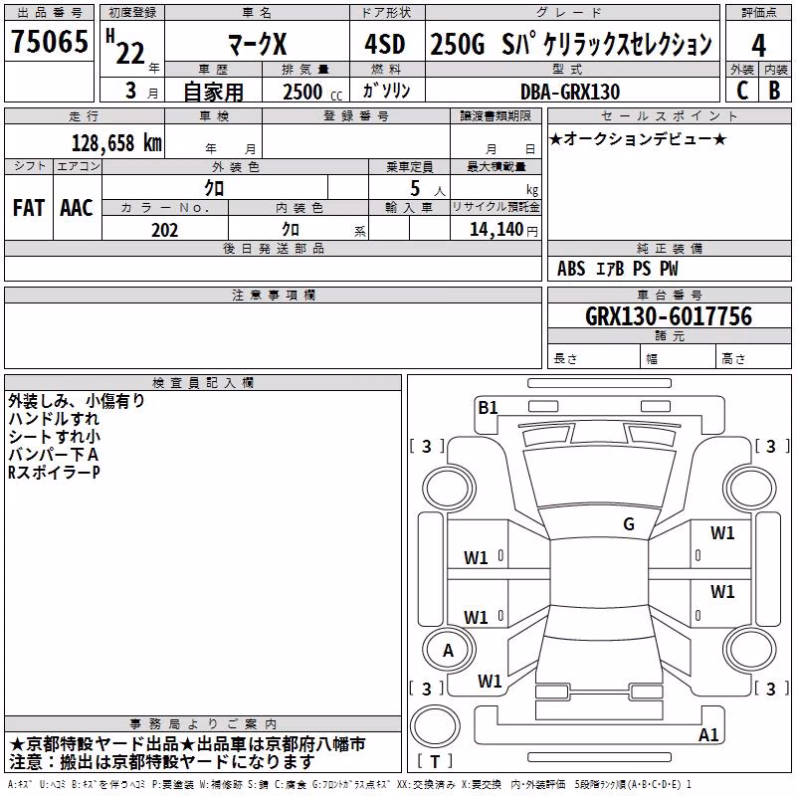This screenshot has width=796, height=796.
Task: Click the 幅 dimension field
Action: pos(678,356)
